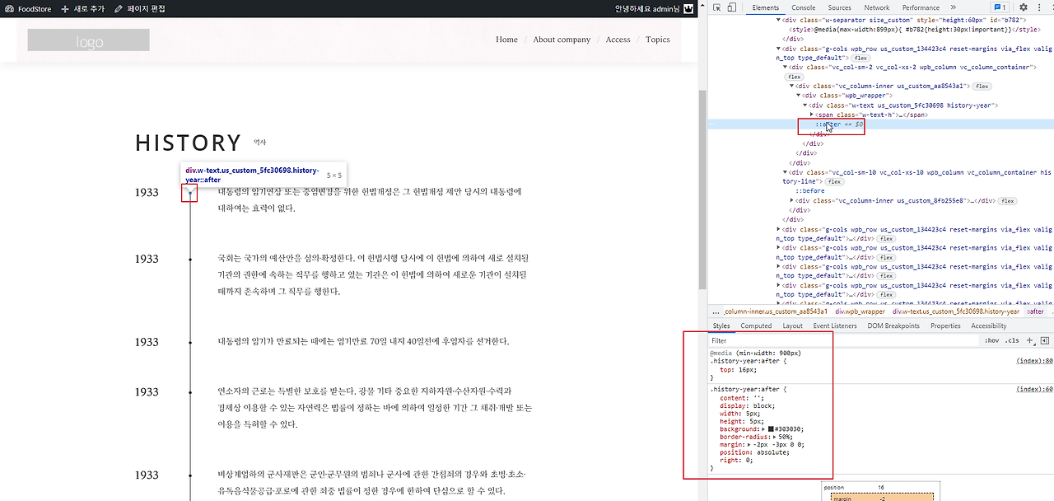Select history-year div in breadcrumb trail
Viewport: 1054px width, 501px height.
tap(956, 312)
